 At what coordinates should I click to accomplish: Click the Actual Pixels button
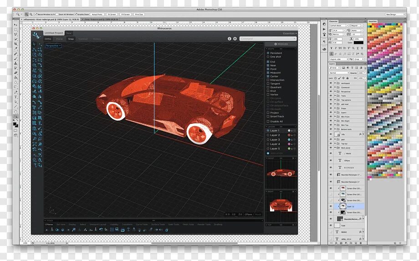pos(97,15)
